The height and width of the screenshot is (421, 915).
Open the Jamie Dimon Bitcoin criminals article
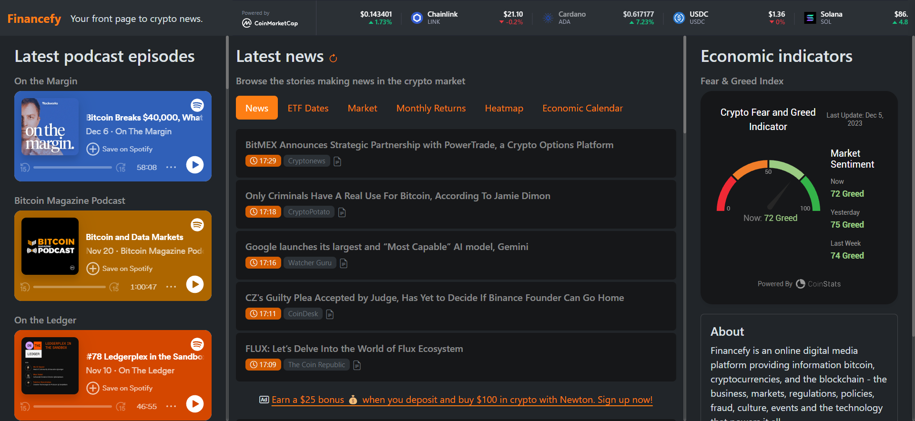point(398,196)
